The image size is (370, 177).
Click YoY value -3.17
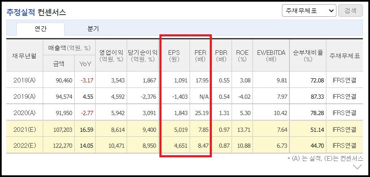[87, 80]
